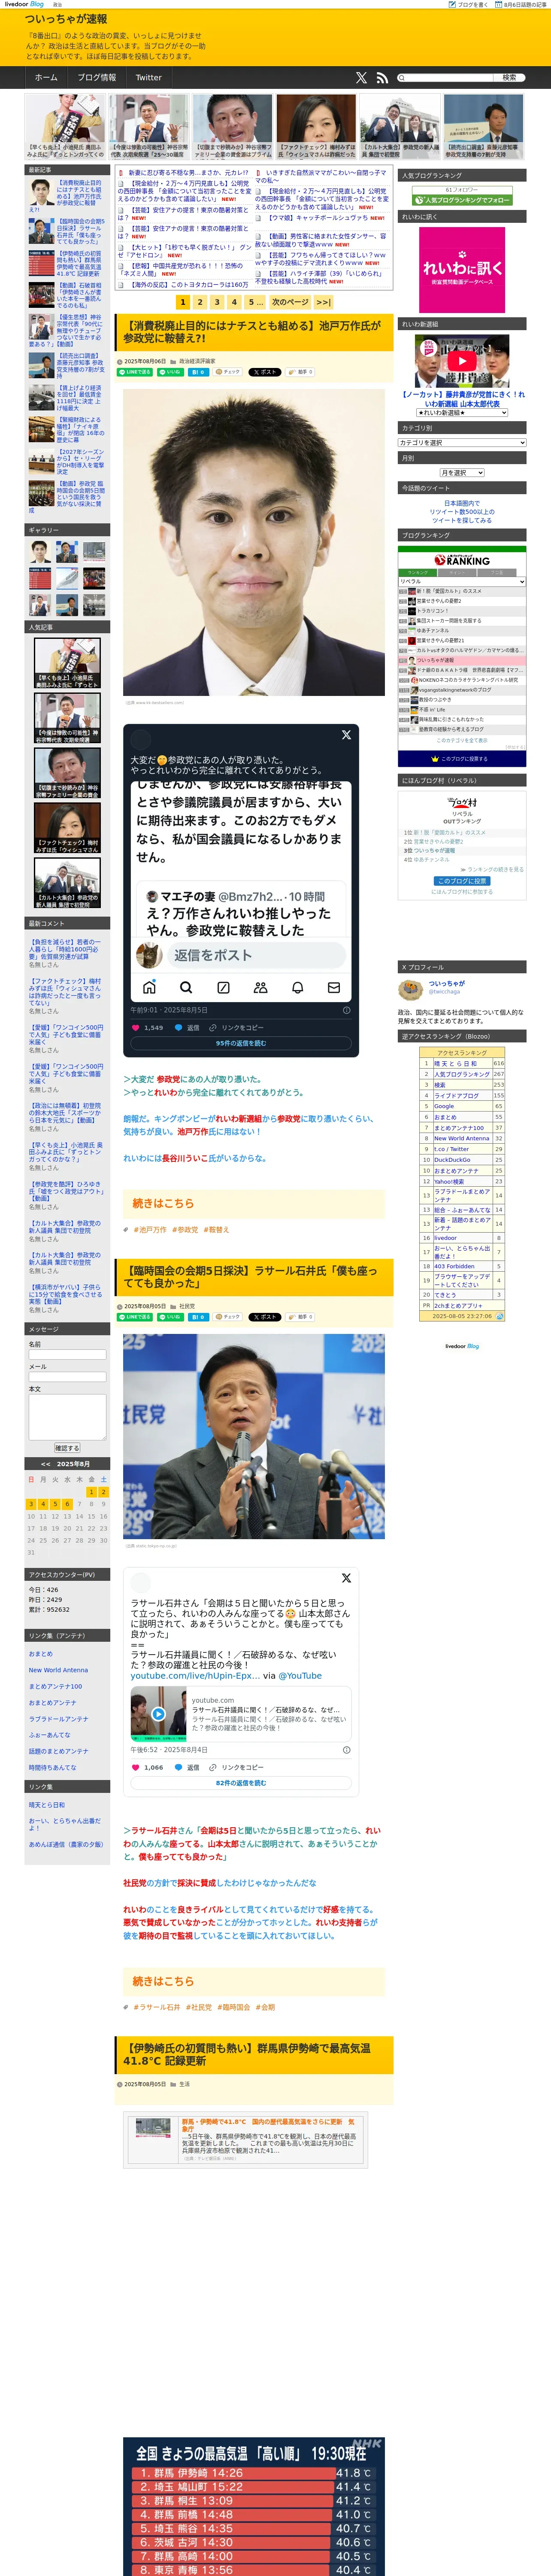Viewport: 551px width, 2576px height.
Task: Share the Ishii article via LINE button
Action: pyautogui.click(x=135, y=1317)
